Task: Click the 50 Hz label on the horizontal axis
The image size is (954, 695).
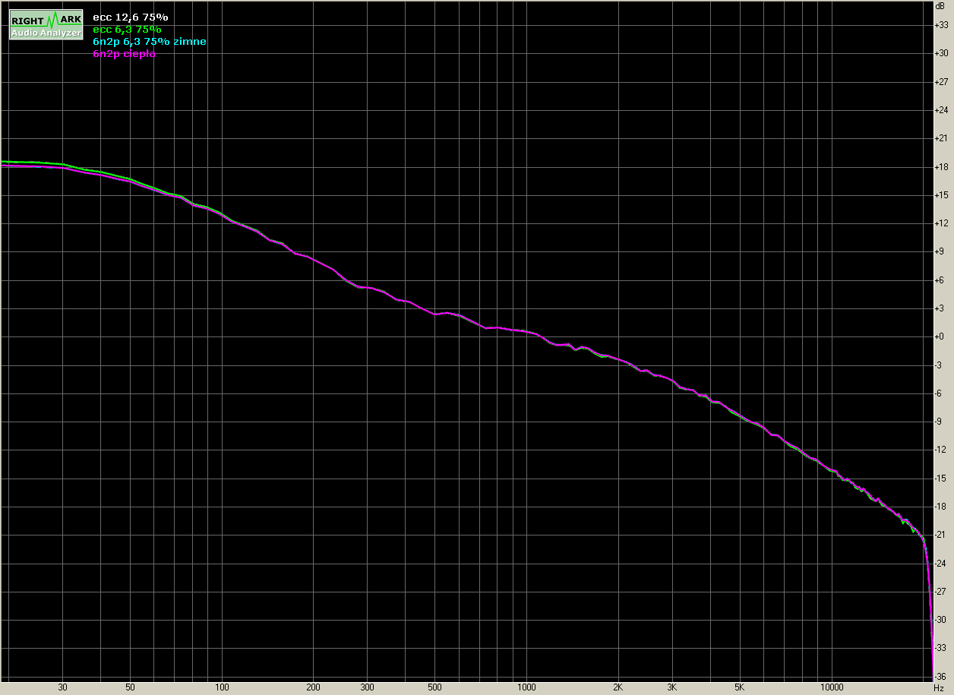Action: pyautogui.click(x=130, y=687)
